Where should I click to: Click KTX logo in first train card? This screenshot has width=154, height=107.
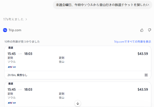click(12, 67)
